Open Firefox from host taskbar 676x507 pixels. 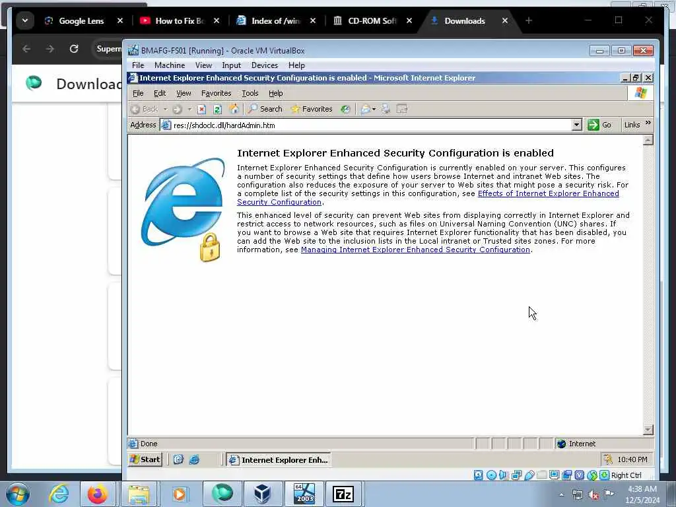pyautogui.click(x=98, y=494)
